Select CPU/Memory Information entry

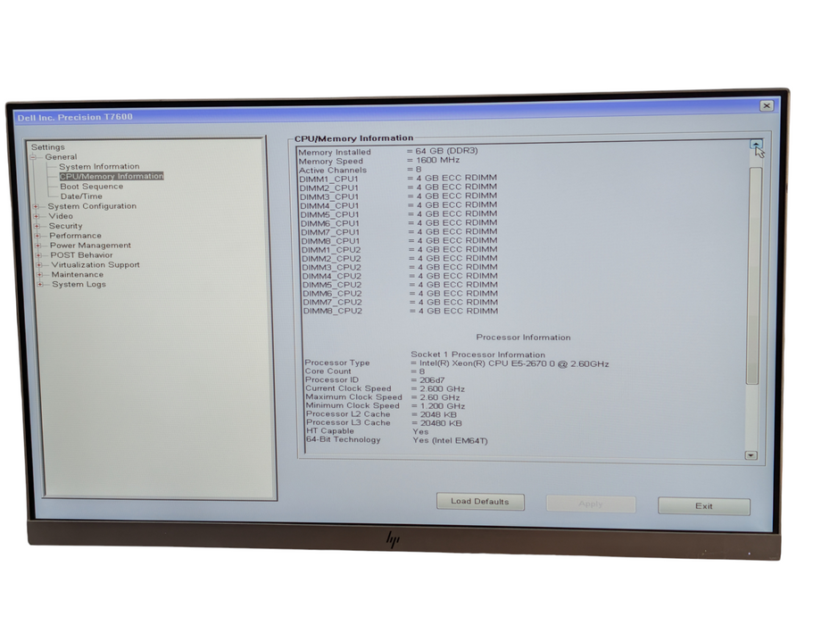click(x=112, y=176)
